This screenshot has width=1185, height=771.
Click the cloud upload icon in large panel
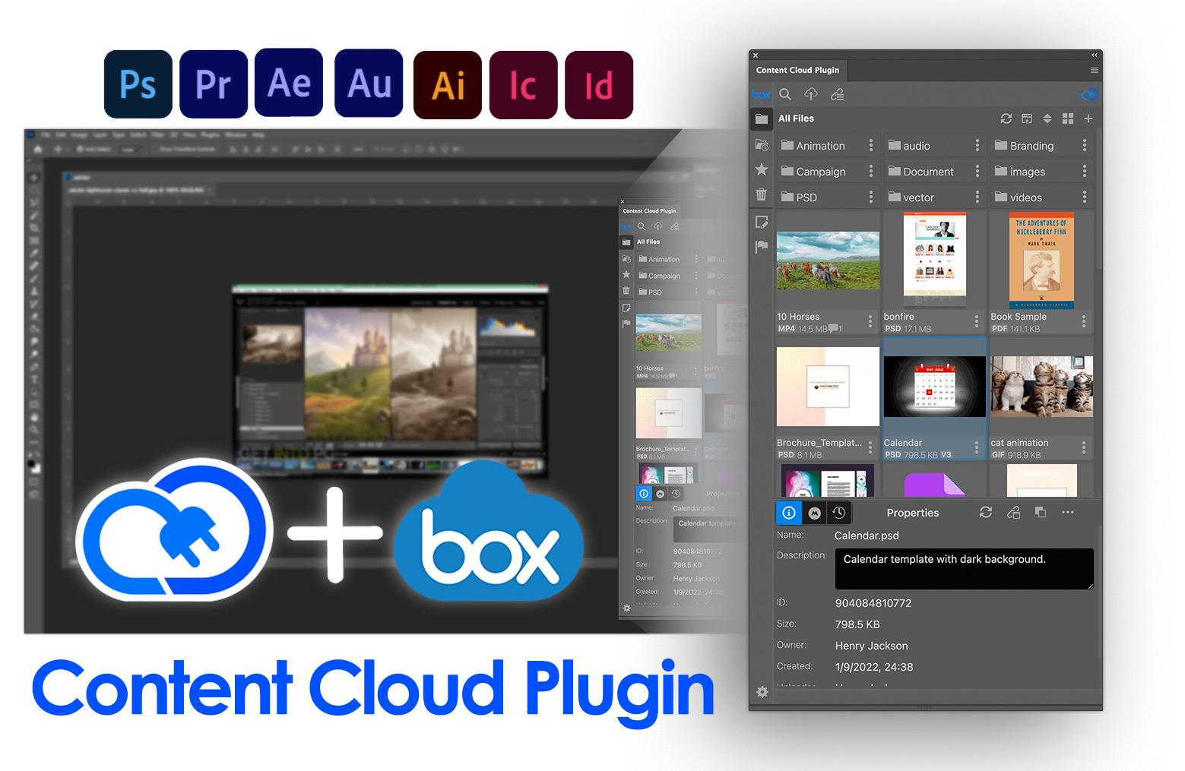click(811, 94)
